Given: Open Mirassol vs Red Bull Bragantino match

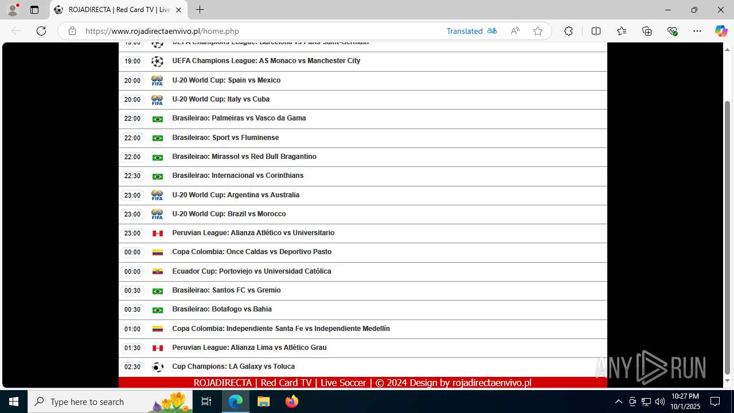Looking at the screenshot, I should click(x=244, y=157).
